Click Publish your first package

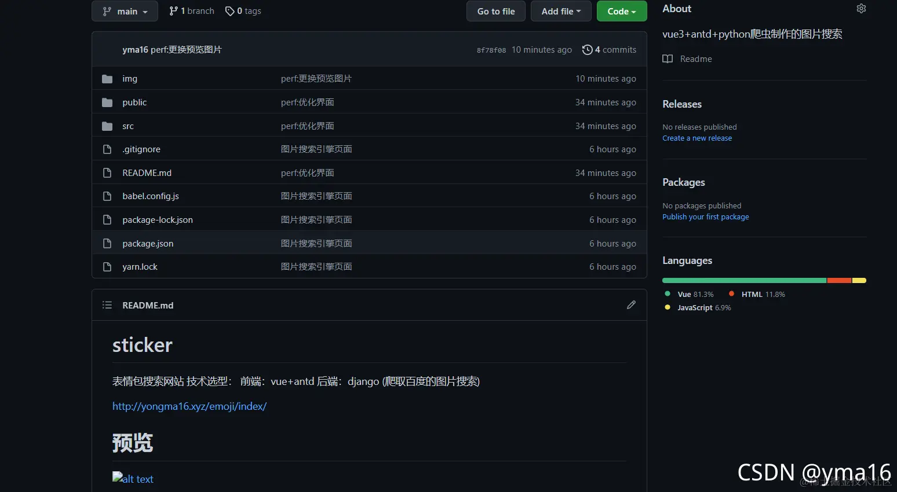point(706,217)
